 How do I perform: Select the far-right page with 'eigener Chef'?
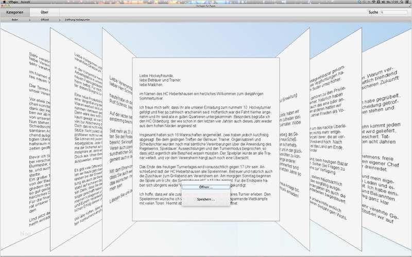[x=387, y=139]
